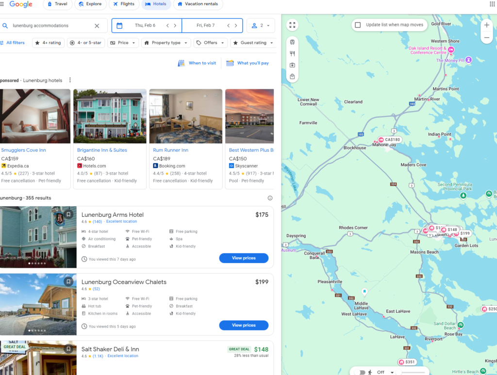Image resolution: width=497 pixels, height=375 pixels.
Task: Switch to the Explore tab
Action: [90, 4]
